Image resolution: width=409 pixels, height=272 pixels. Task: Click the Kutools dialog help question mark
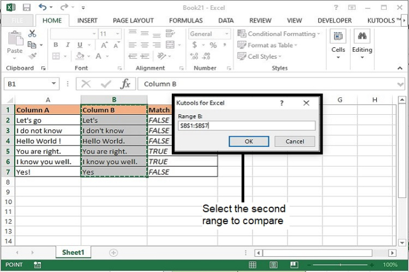point(282,103)
